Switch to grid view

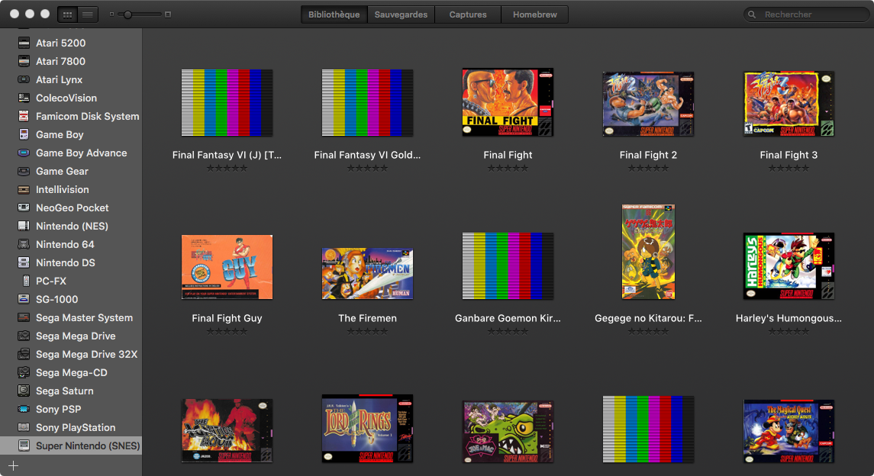coord(67,14)
